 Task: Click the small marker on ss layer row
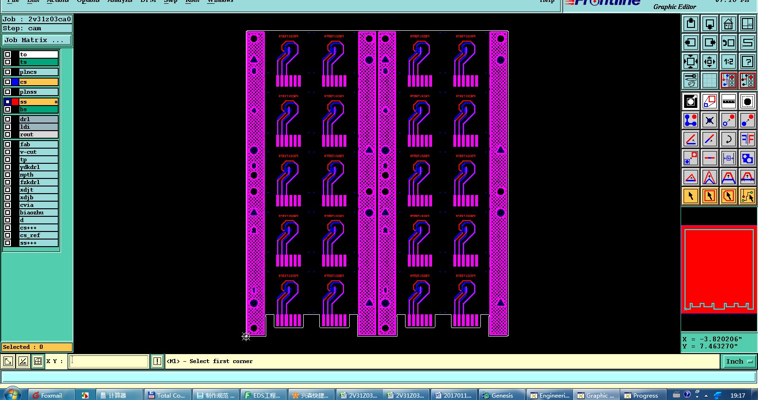pos(56,102)
